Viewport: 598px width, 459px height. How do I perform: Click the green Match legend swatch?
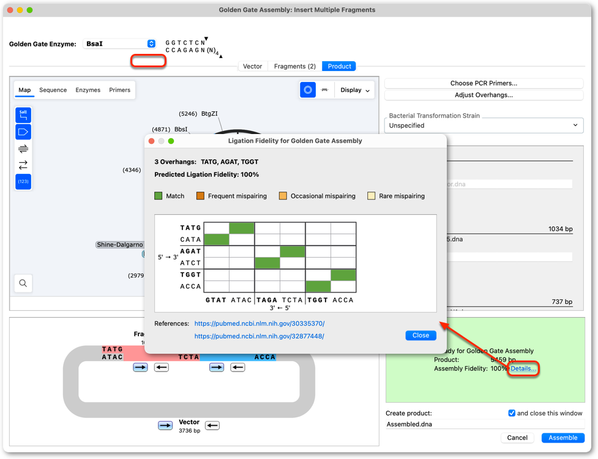pos(159,196)
